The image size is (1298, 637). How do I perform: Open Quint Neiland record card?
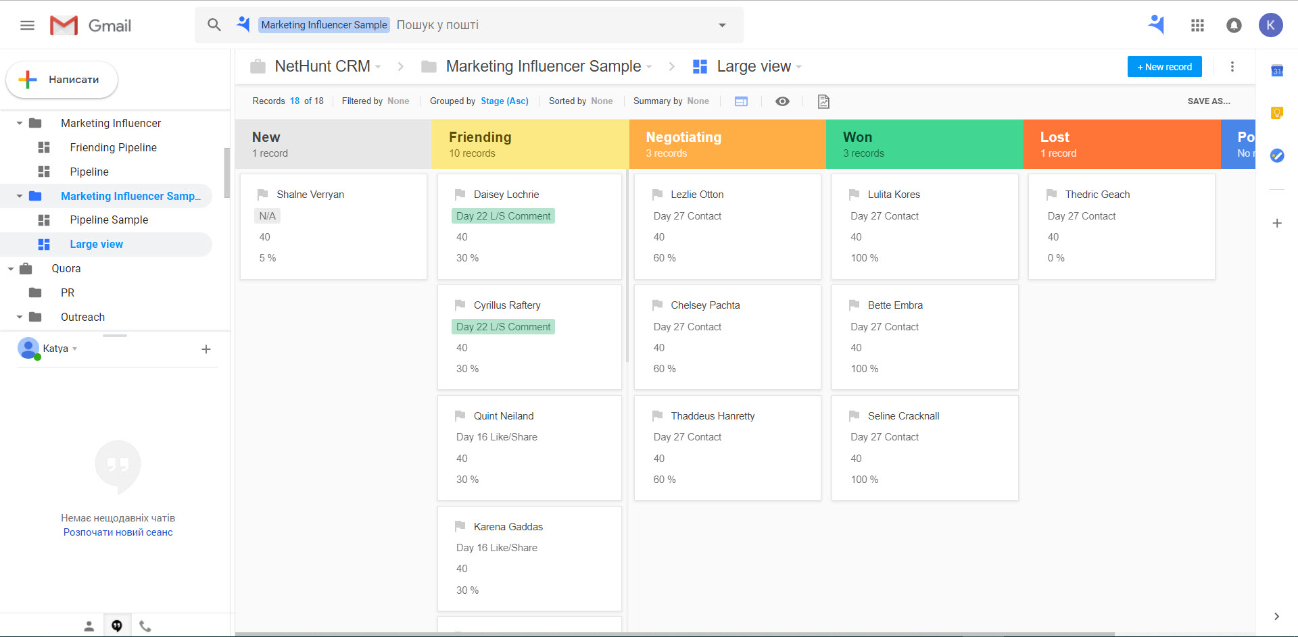pos(529,448)
